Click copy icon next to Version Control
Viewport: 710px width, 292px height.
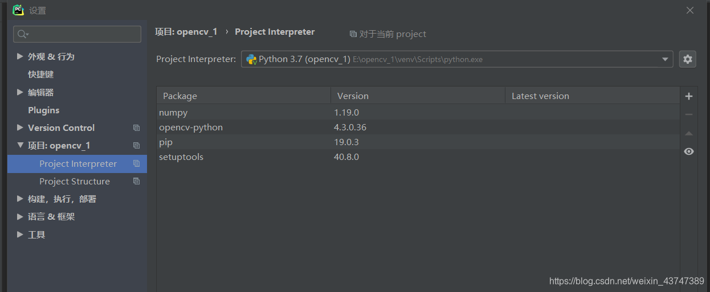pos(136,128)
